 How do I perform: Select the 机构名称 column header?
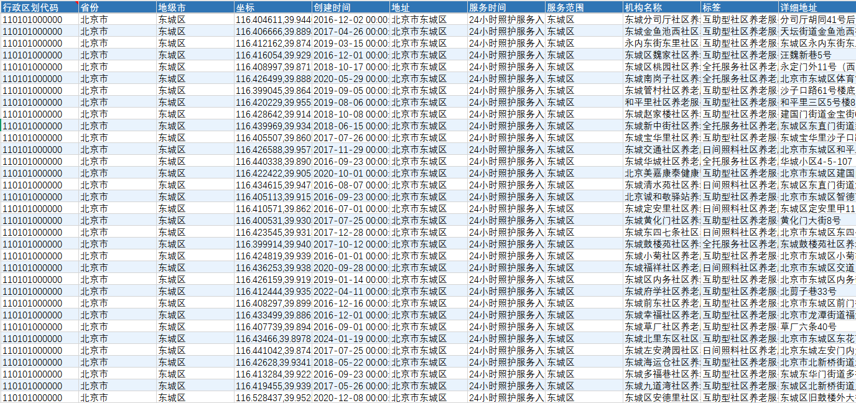point(661,7)
